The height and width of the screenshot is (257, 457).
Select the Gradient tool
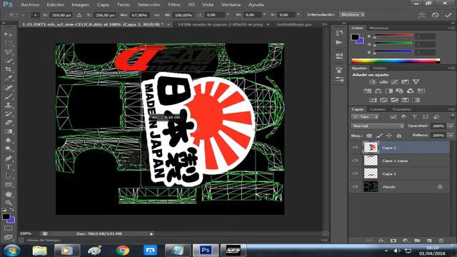pyautogui.click(x=8, y=131)
